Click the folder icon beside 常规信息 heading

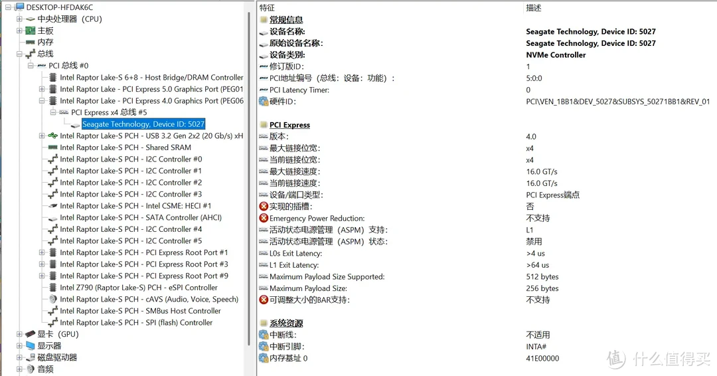tap(264, 20)
